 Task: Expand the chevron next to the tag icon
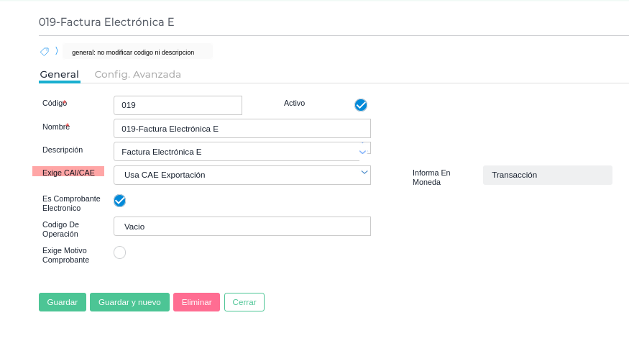coord(57,51)
